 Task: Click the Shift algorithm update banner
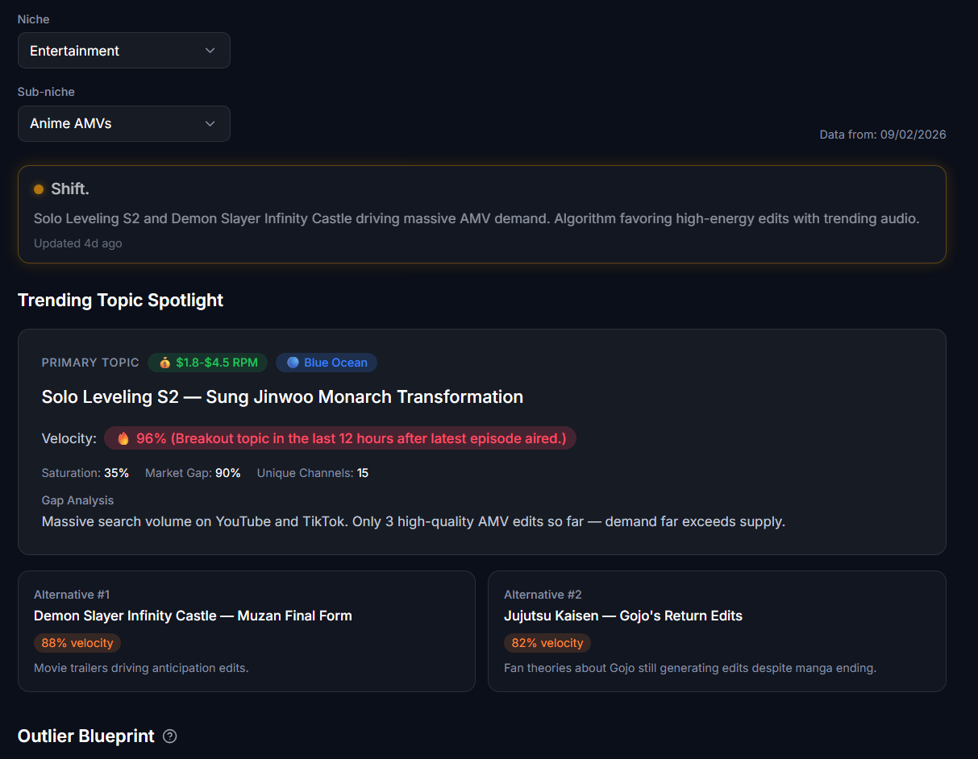[481, 214]
